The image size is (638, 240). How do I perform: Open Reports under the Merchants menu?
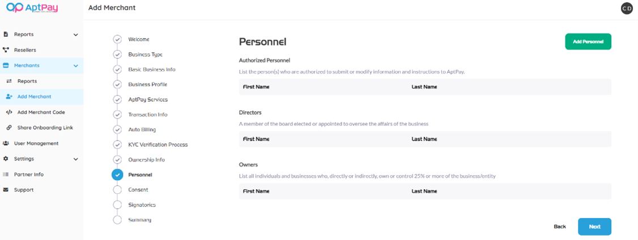point(27,81)
